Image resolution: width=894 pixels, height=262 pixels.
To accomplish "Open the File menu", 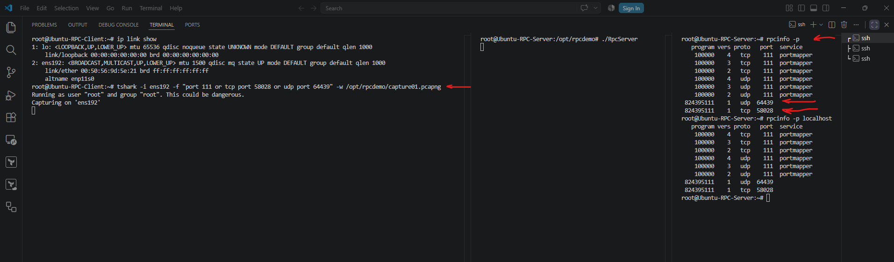I will click(x=25, y=8).
